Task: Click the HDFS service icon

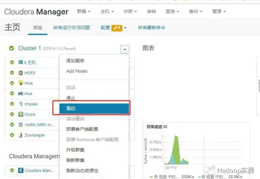Action: (x=21, y=73)
